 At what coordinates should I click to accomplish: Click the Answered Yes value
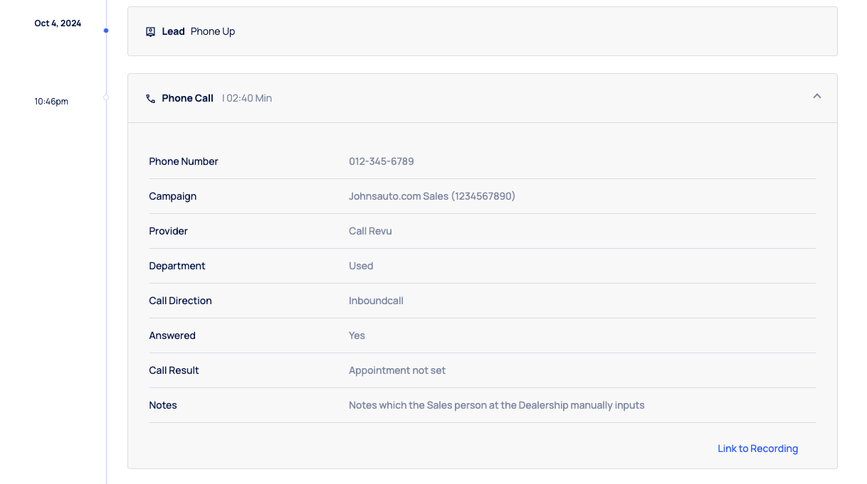tap(357, 335)
